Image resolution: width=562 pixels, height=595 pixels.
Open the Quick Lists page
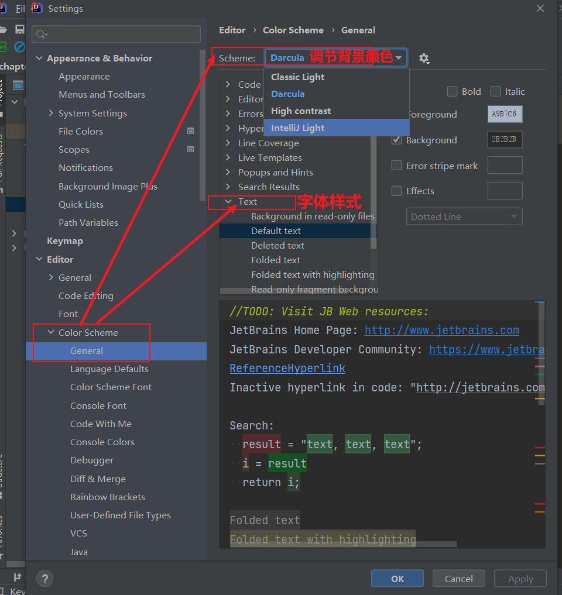(81, 205)
